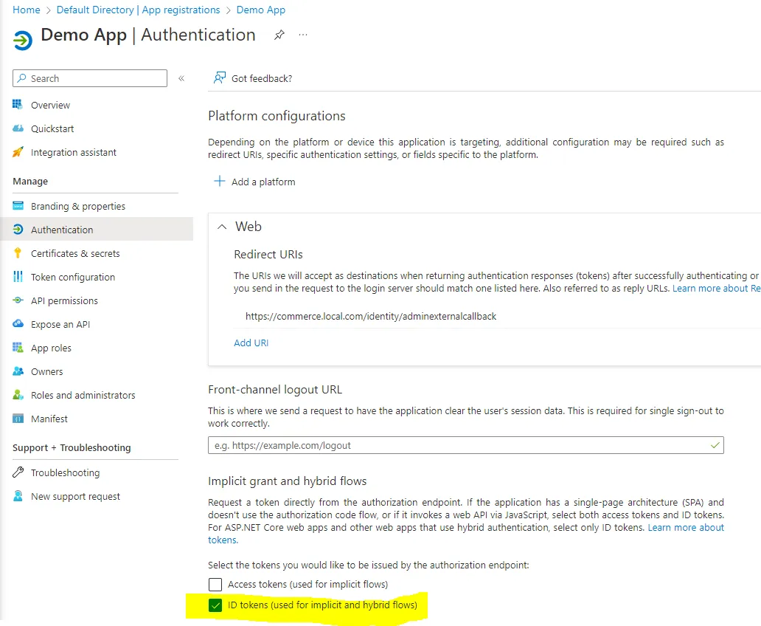Image resolution: width=761 pixels, height=626 pixels.
Task: Click the Token configuration bars icon
Action: click(x=18, y=277)
